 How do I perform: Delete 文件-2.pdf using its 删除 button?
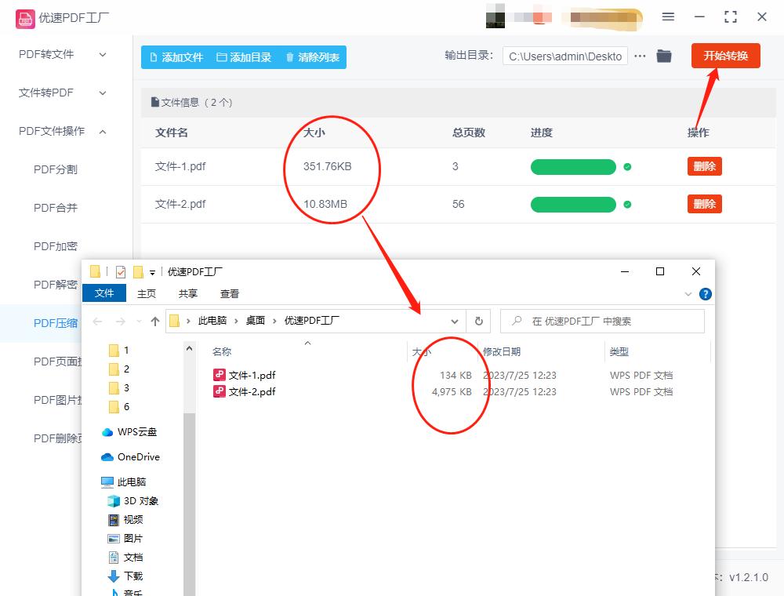point(703,204)
